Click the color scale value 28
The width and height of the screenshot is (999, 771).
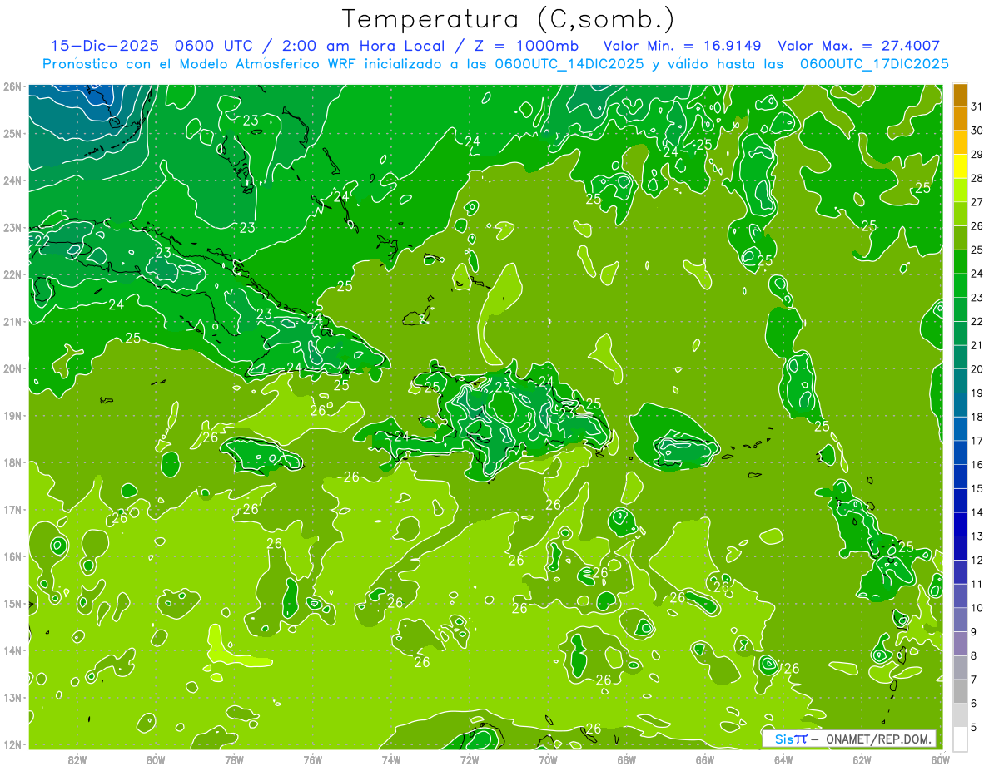(x=977, y=178)
